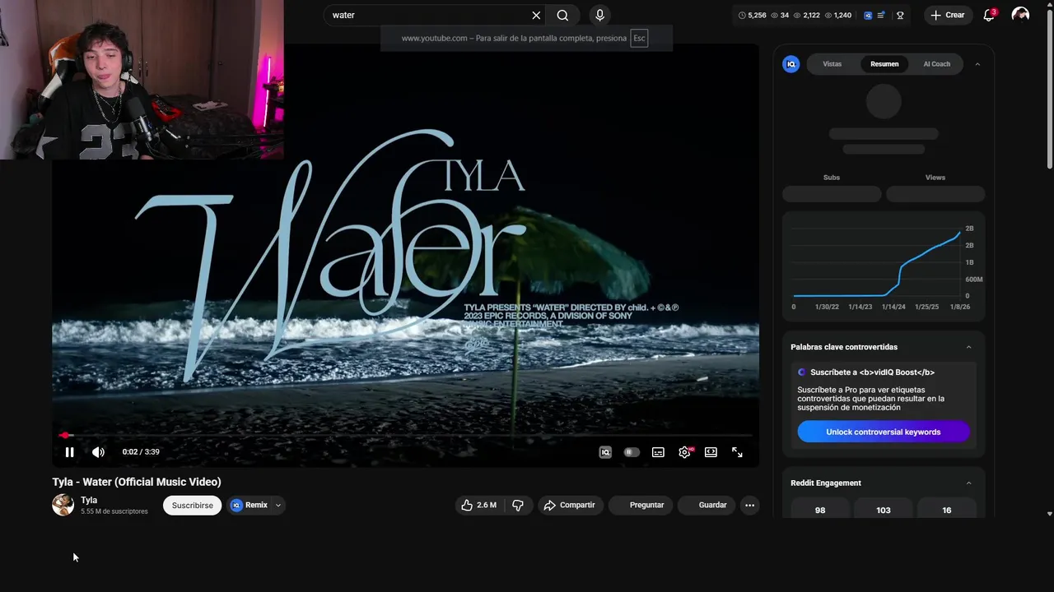
Task: Open vidIQ trophy icon in toolbar
Action: point(900,15)
